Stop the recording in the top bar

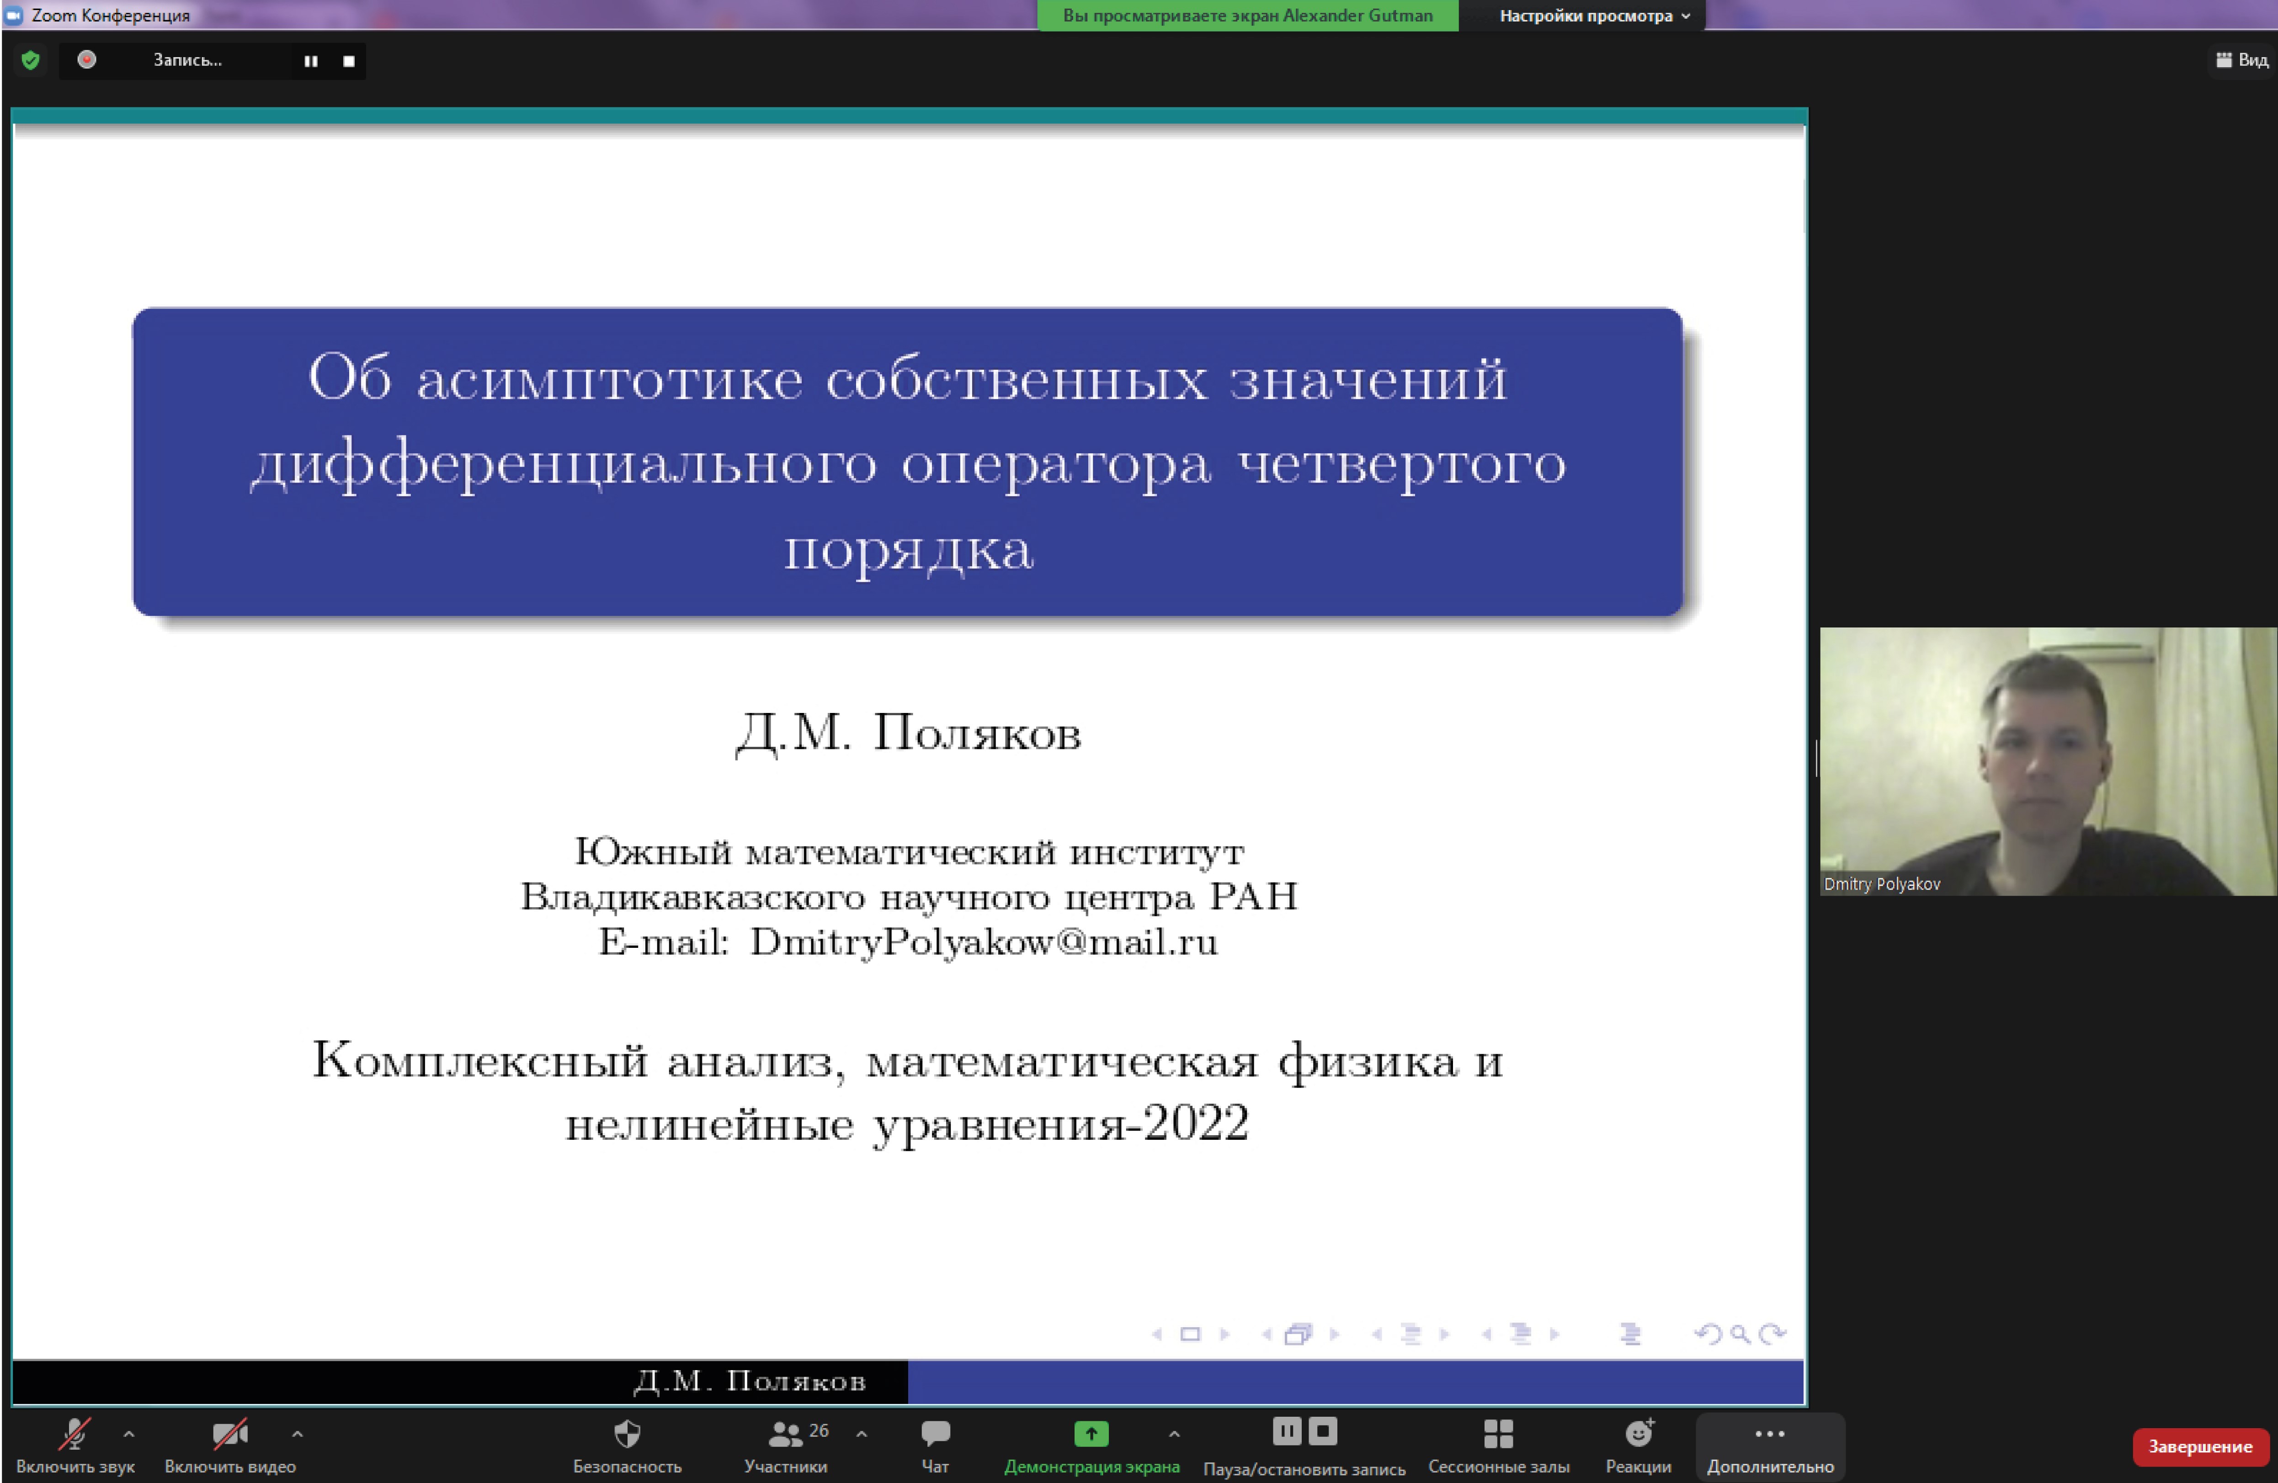[x=349, y=60]
